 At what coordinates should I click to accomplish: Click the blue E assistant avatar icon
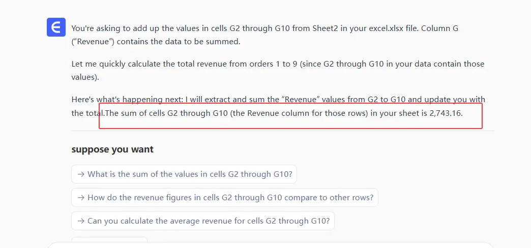tap(56, 27)
